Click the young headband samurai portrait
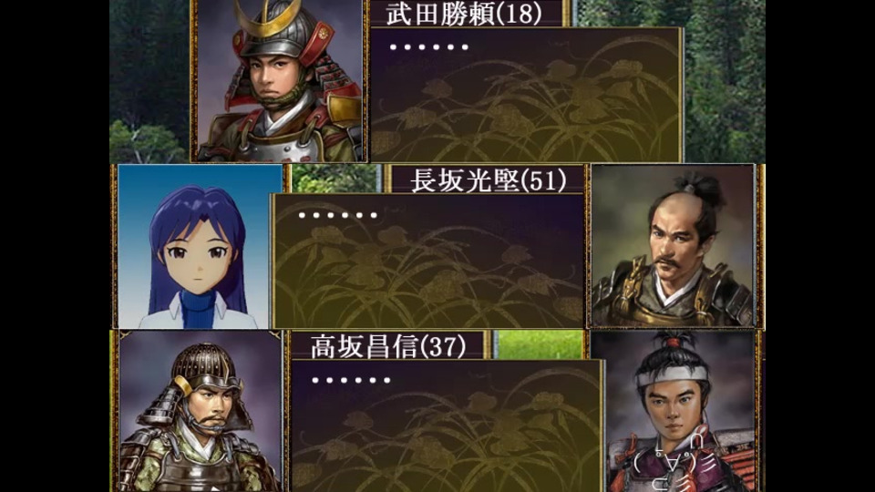Image resolution: width=875 pixels, height=492 pixels. [x=673, y=411]
